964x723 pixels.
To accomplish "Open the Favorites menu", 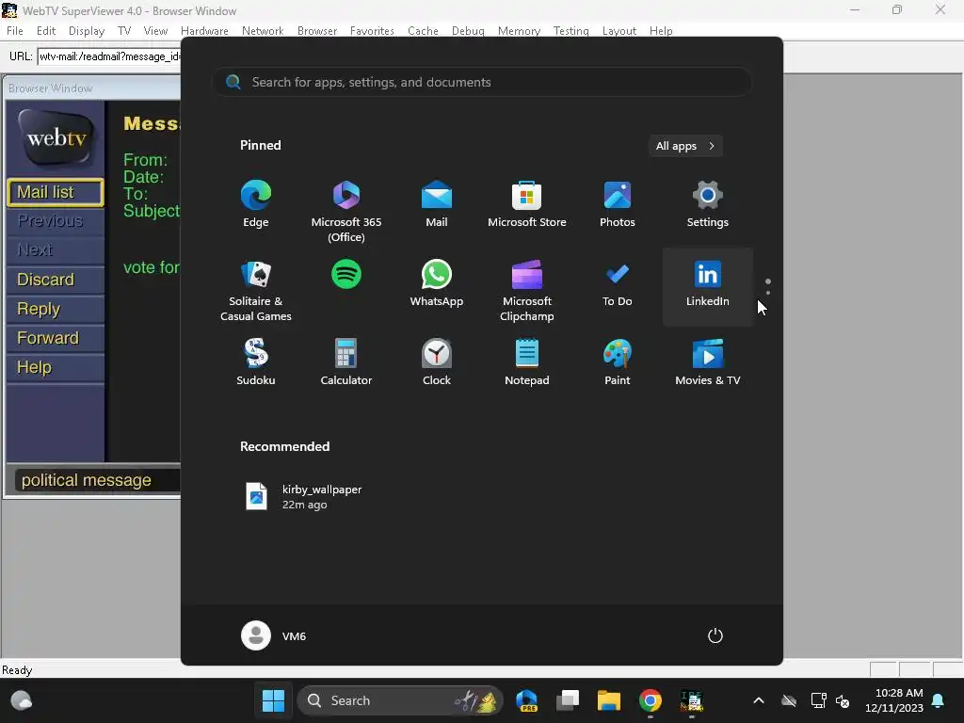I will coord(372,31).
